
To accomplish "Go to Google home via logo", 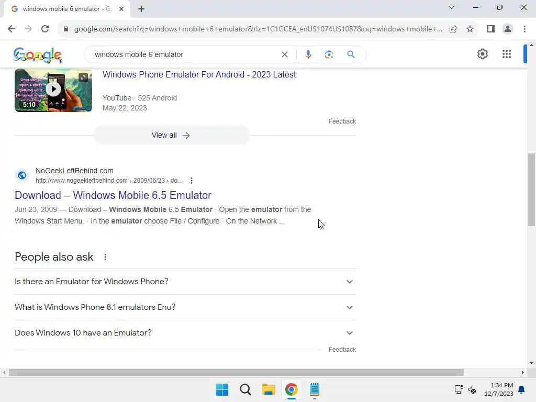I will (x=38, y=54).
